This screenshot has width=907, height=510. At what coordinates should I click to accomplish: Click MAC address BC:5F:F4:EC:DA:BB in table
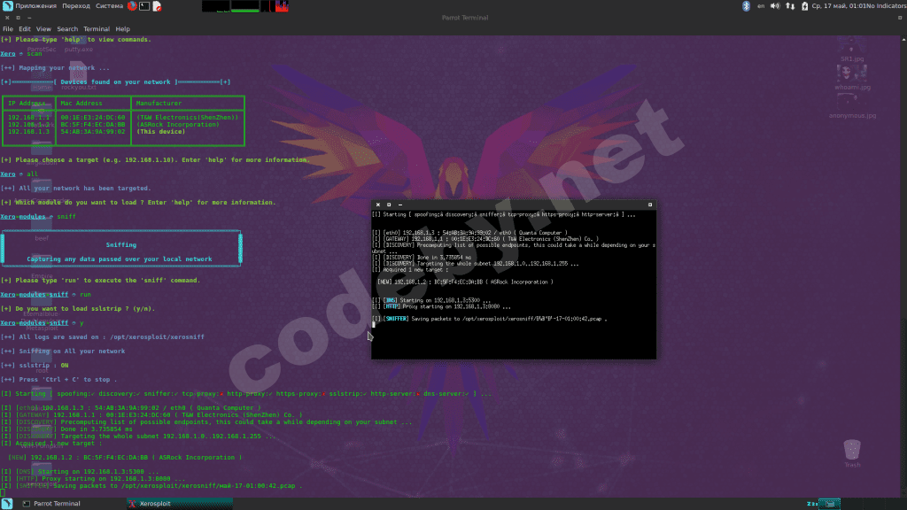pos(92,124)
